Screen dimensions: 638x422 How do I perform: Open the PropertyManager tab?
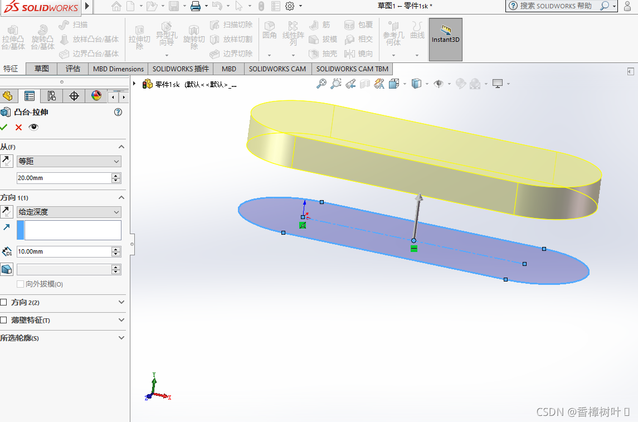click(x=30, y=96)
